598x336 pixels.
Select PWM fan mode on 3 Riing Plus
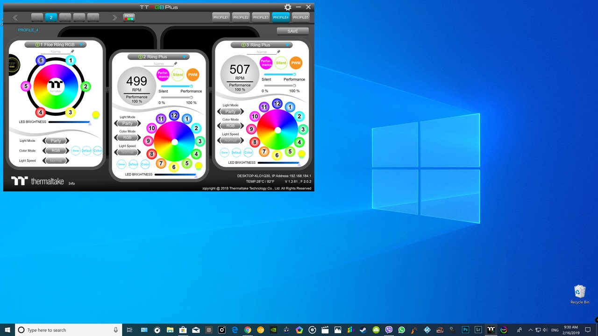[296, 63]
